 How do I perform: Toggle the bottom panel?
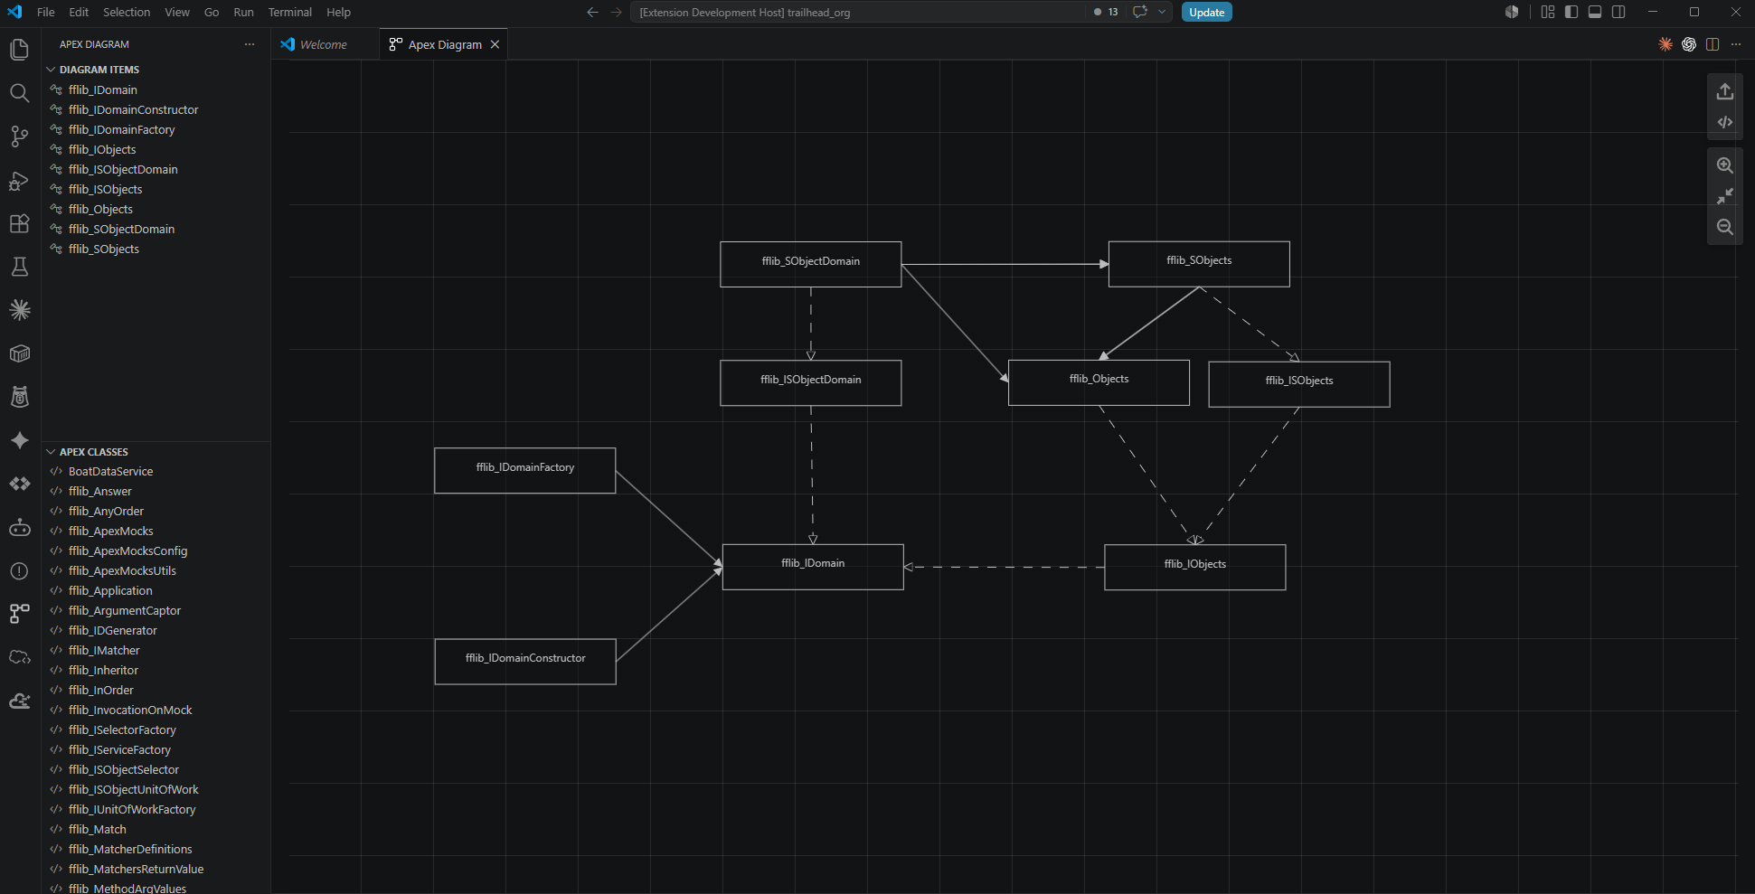[x=1595, y=12]
